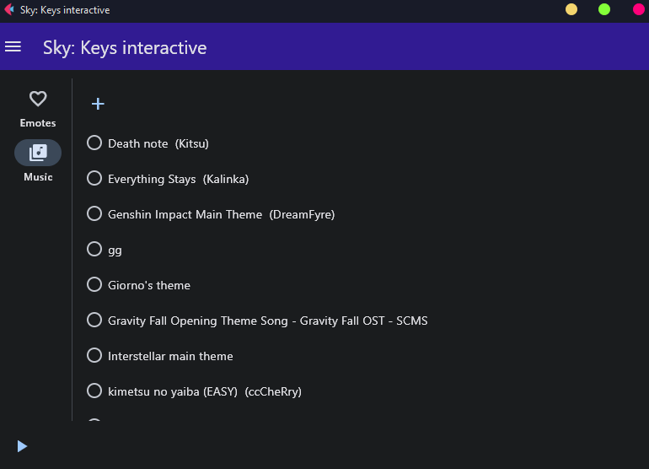Click the Music tab label

[x=38, y=177]
